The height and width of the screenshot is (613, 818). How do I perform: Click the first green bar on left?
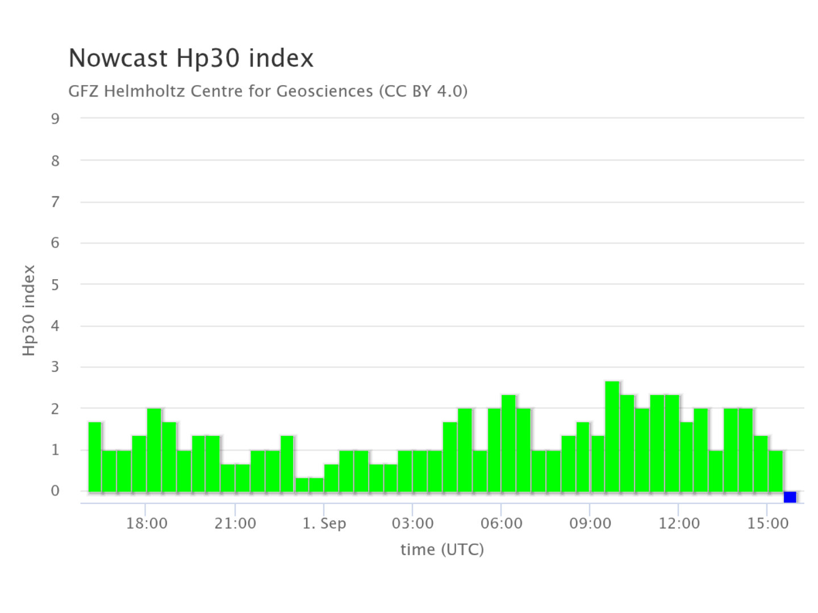95,457
